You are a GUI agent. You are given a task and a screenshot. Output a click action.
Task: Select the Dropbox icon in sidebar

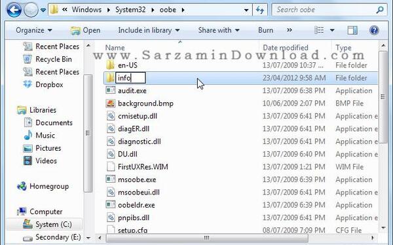point(28,85)
